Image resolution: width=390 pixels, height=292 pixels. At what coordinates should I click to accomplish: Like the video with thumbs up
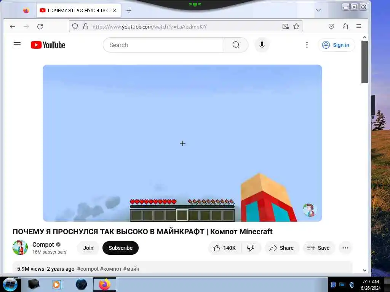click(224, 248)
